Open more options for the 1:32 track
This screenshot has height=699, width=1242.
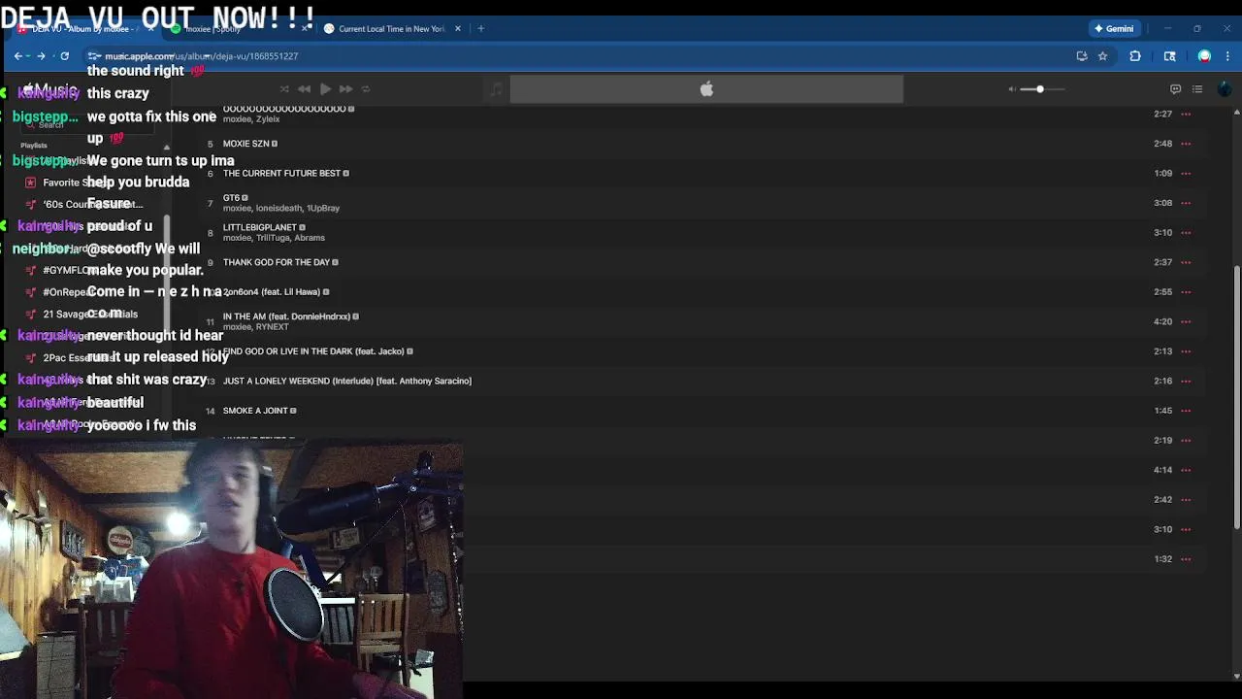(x=1186, y=559)
